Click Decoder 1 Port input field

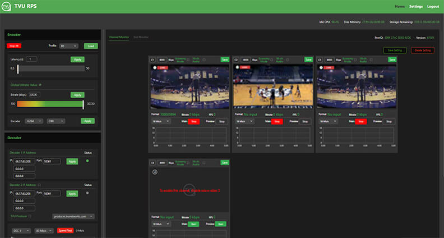point(52,162)
